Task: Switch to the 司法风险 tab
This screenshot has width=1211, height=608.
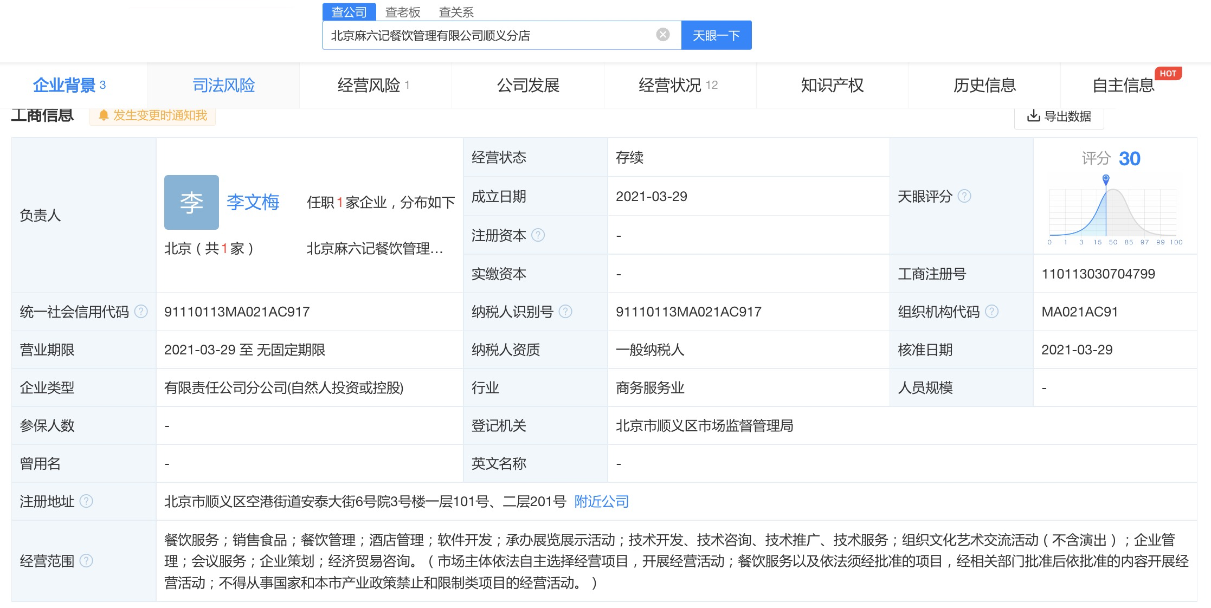Action: point(223,85)
